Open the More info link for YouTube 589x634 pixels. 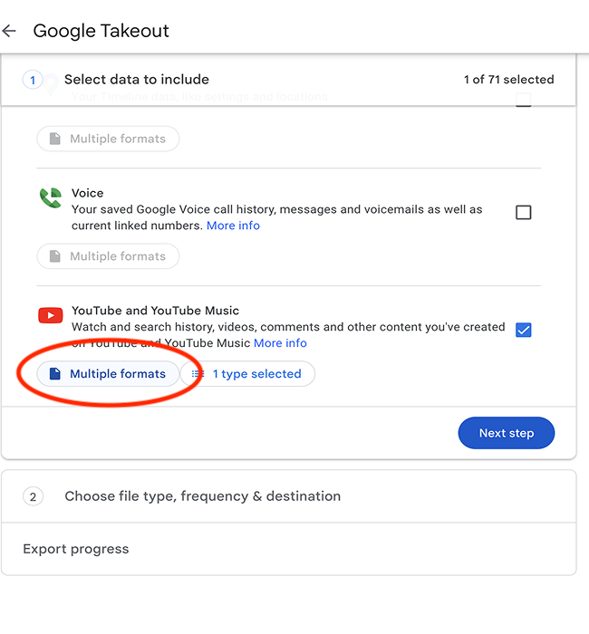(x=280, y=343)
